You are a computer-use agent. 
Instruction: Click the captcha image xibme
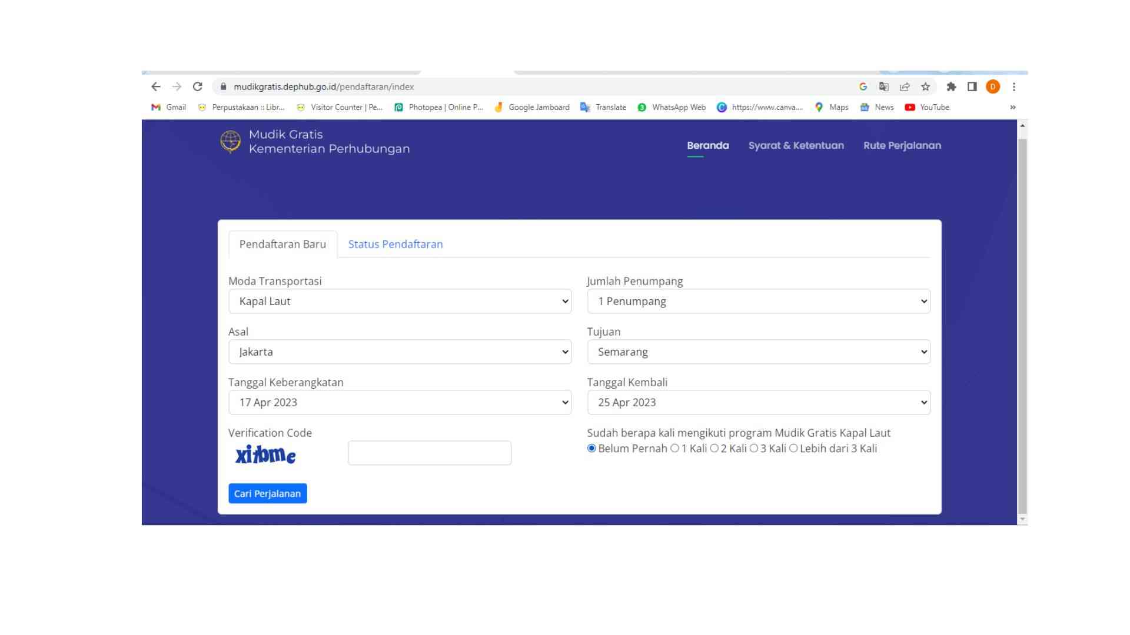click(x=265, y=454)
